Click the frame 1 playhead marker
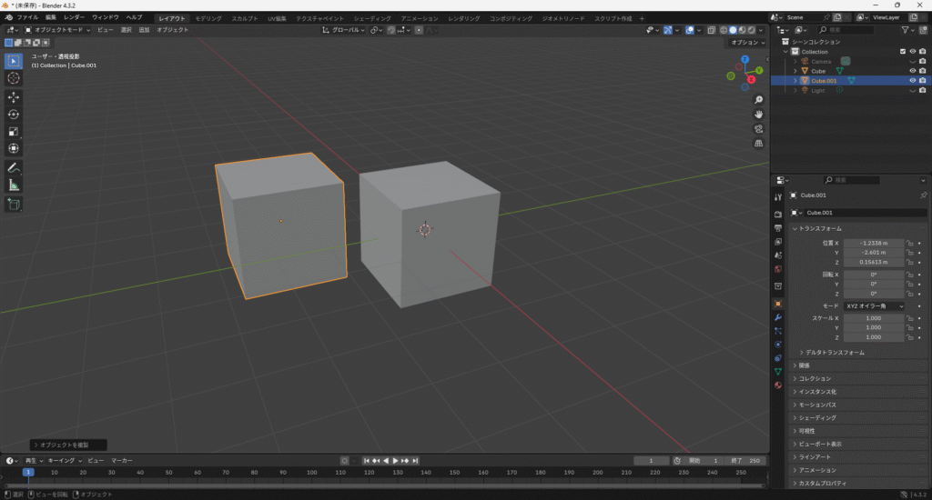 pyautogui.click(x=28, y=473)
